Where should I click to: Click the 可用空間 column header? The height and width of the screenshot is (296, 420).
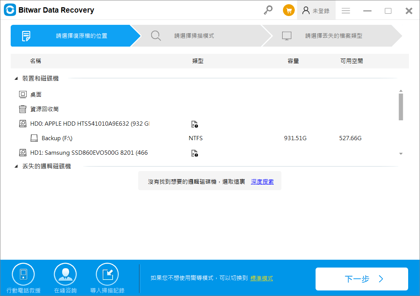(x=351, y=61)
